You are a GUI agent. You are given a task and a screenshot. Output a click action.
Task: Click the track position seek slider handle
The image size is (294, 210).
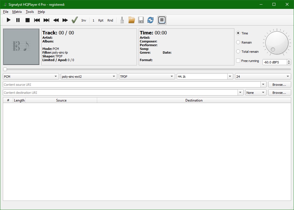point(5,69)
